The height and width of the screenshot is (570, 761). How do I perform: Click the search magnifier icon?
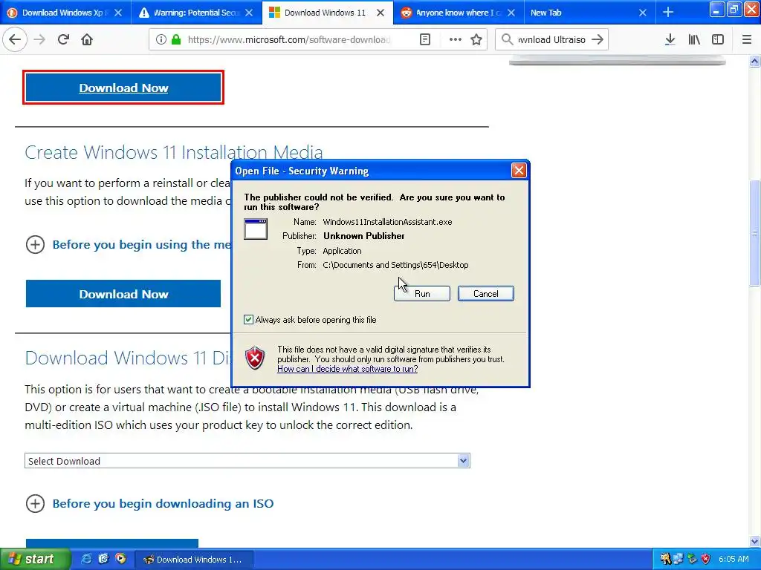(507, 40)
